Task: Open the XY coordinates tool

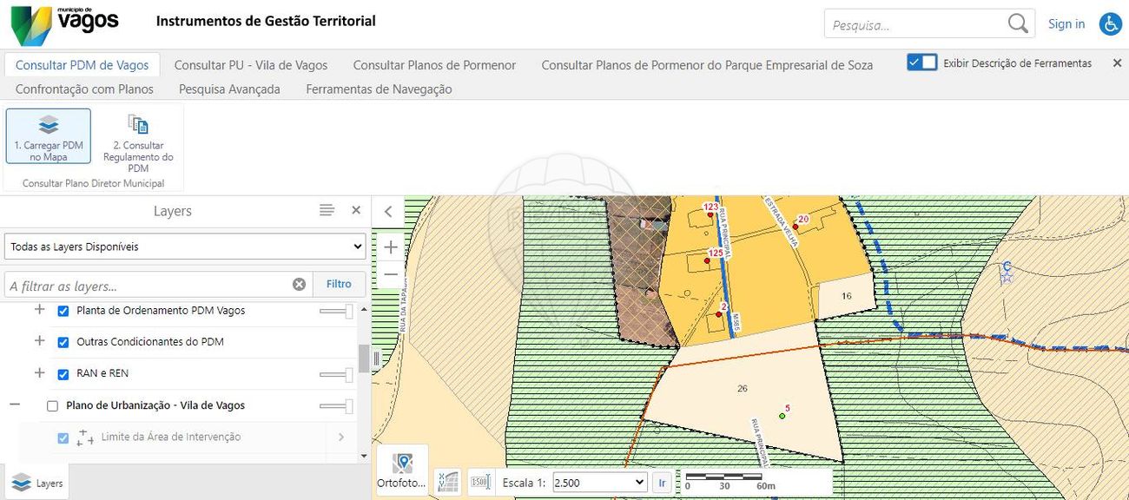Action: pos(447,482)
